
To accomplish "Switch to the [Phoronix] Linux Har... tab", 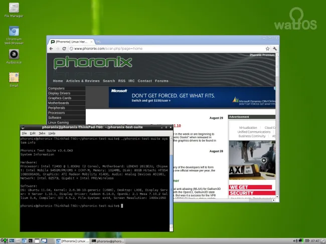I will coord(71,42).
